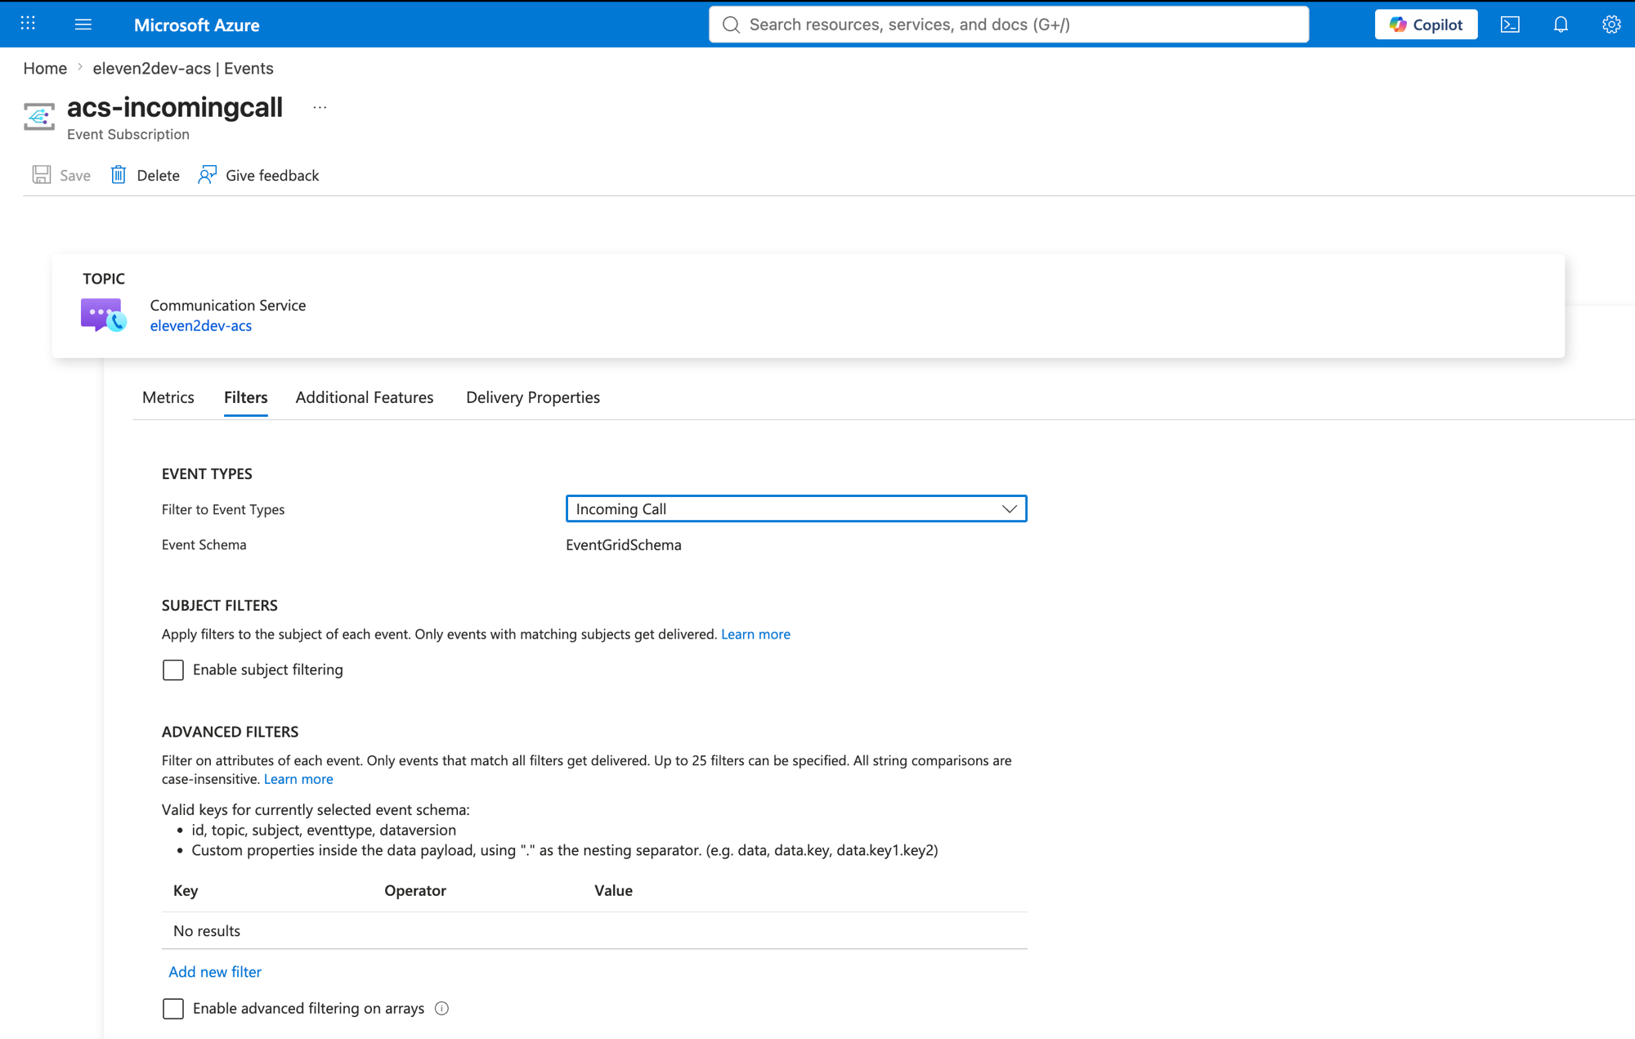Click the Key column header
This screenshot has width=1635, height=1039.
click(186, 890)
